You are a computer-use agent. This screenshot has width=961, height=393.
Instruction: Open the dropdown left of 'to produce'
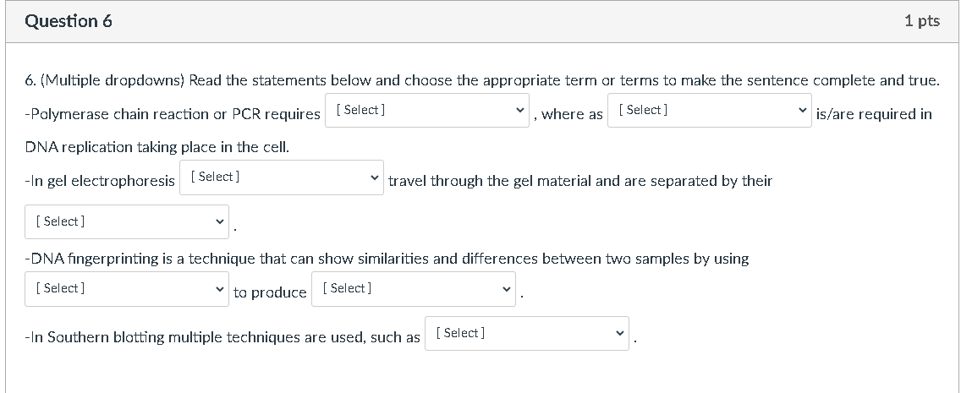(x=126, y=289)
